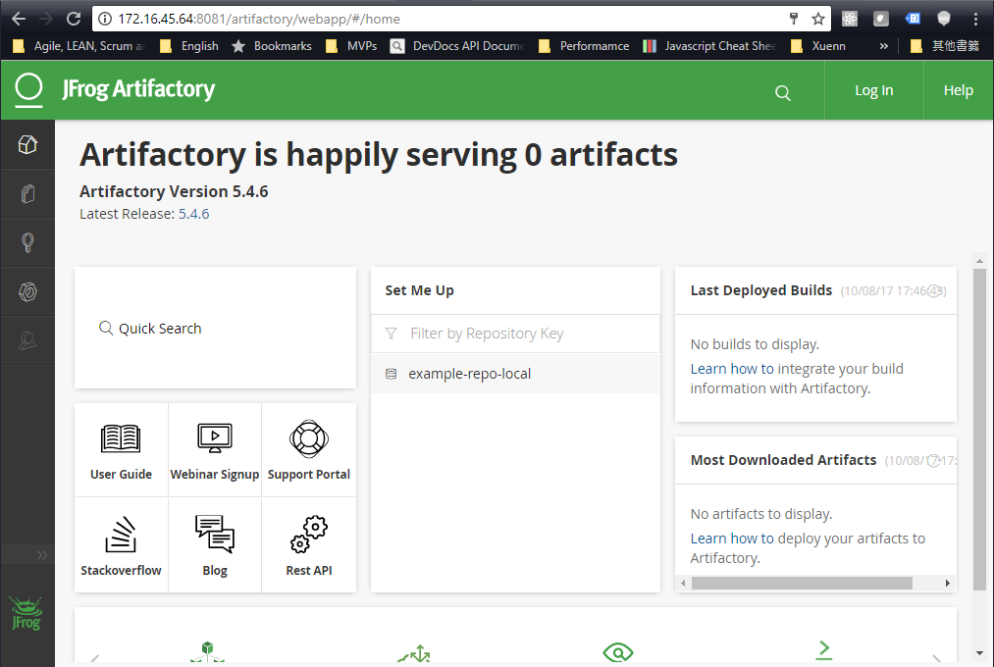Viewport: 994px width, 667px height.
Task: Open the Builds icon in left sidebar
Action: (x=27, y=291)
